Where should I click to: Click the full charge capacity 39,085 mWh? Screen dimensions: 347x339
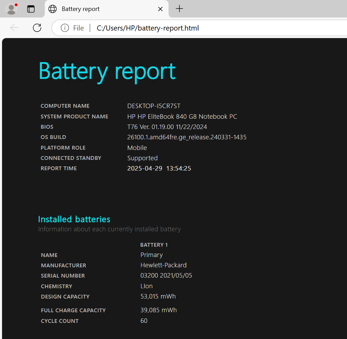pyautogui.click(x=159, y=310)
